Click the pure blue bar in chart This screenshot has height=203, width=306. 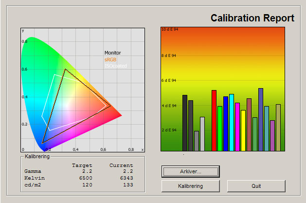226,124
